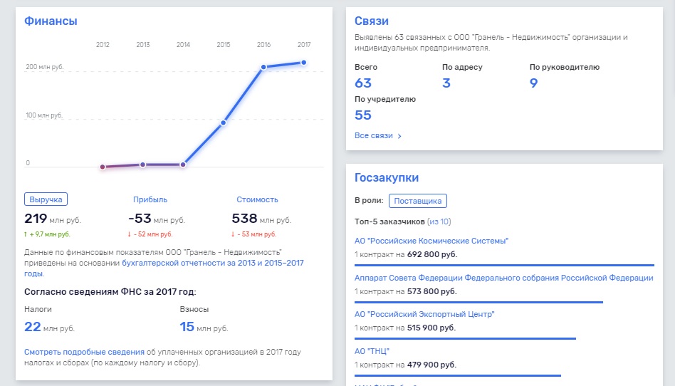Click the Госзакупки section heading
The height and width of the screenshot is (386, 675).
pyautogui.click(x=387, y=177)
